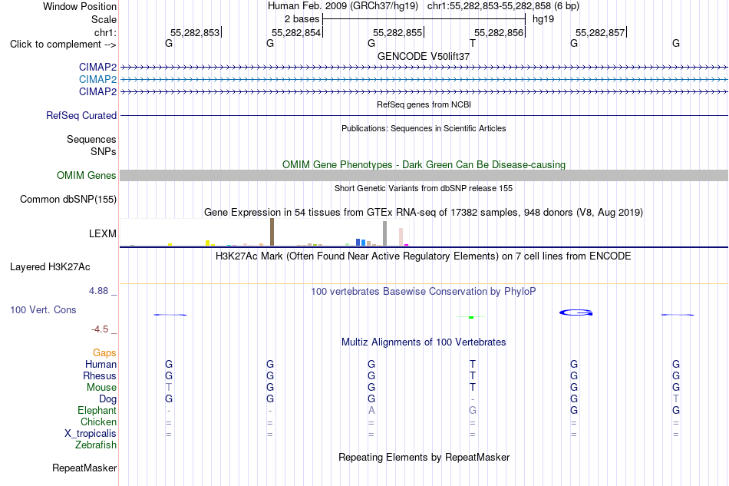Click T base in the complement sequence row
Image resolution: width=729 pixels, height=486 pixels.
coord(473,43)
